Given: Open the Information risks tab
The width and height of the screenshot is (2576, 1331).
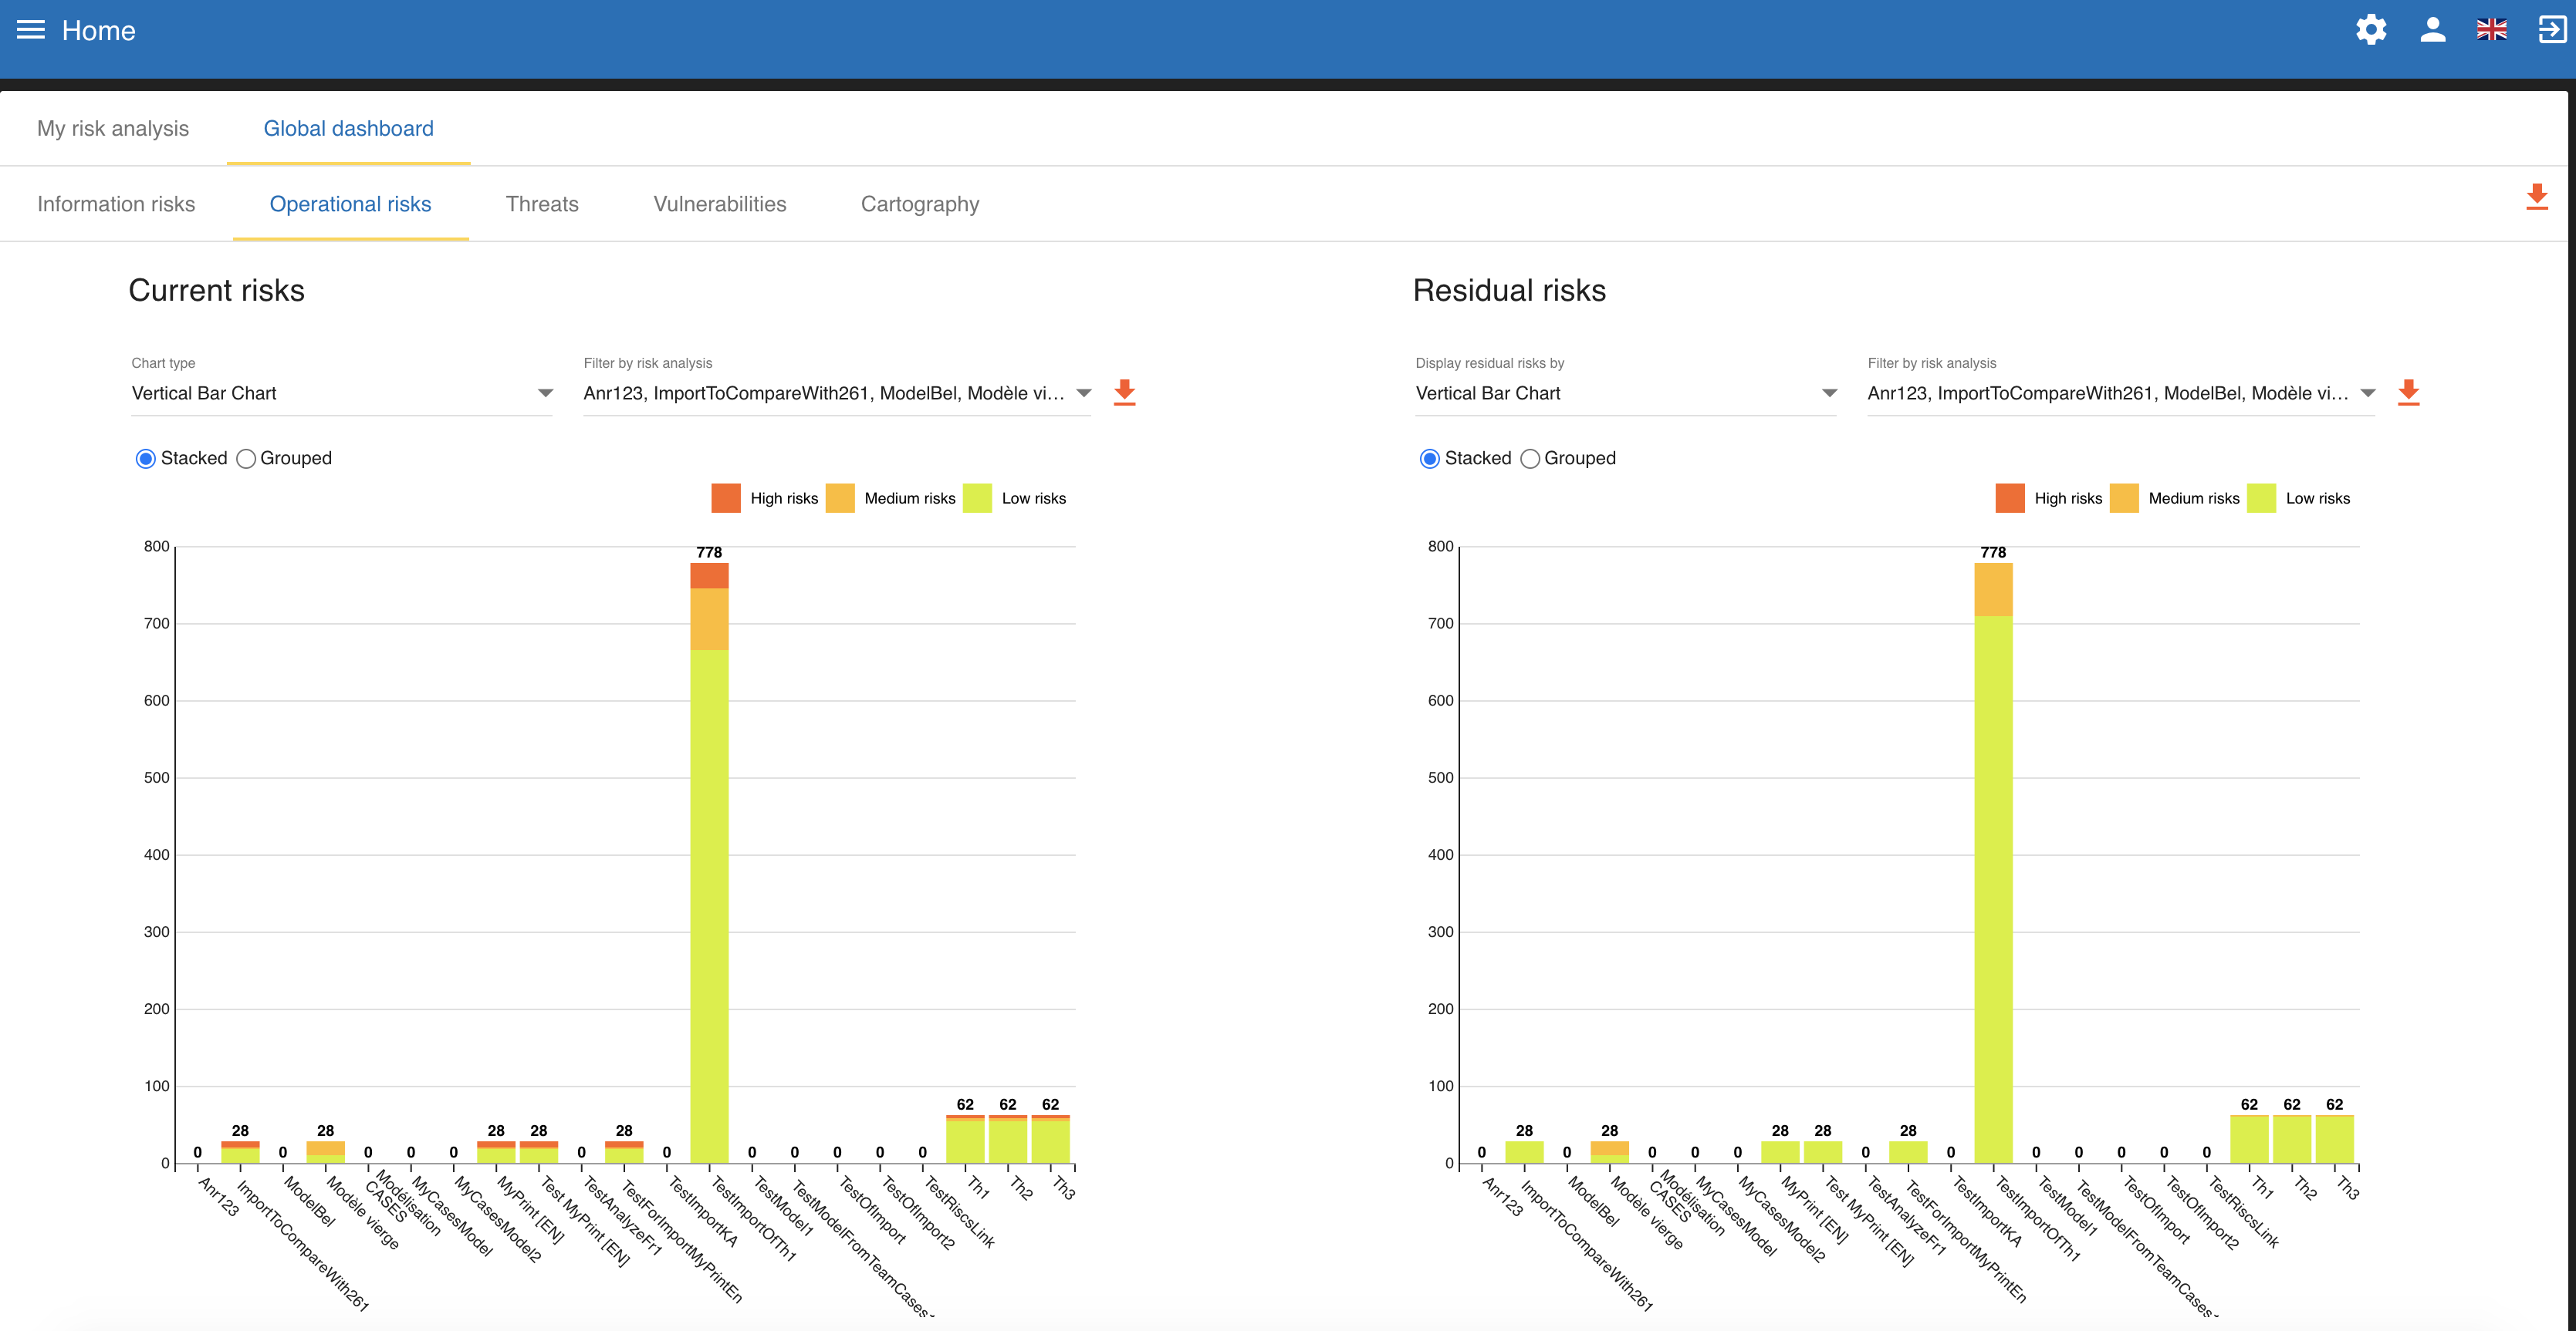Looking at the screenshot, I should [116, 205].
